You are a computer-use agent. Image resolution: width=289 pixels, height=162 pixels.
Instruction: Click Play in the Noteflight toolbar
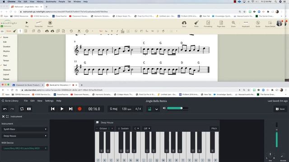point(27,24)
